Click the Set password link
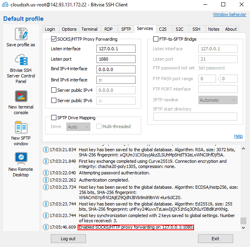Image resolution: width=250 pixels, height=247 pixels. pyautogui.click(x=212, y=68)
